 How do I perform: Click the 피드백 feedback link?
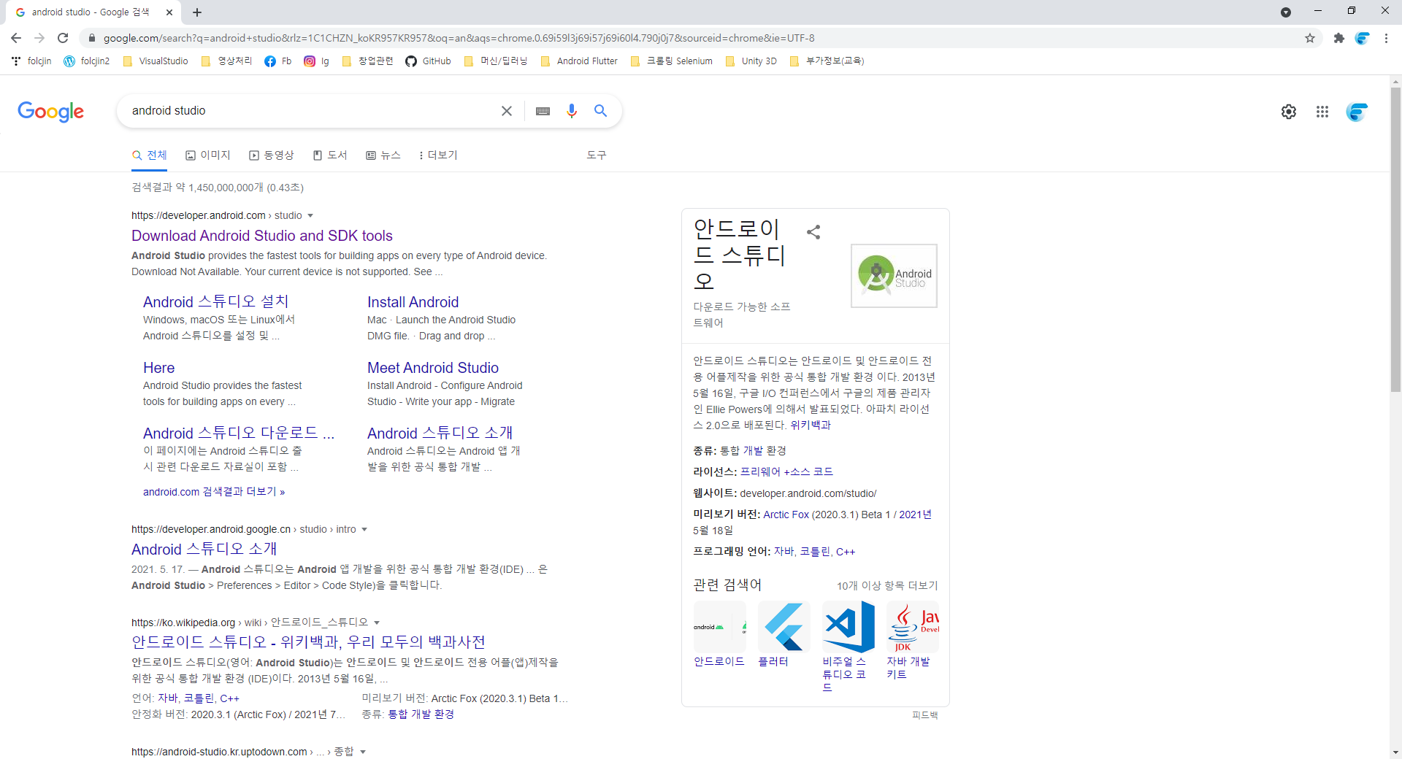[x=924, y=715]
